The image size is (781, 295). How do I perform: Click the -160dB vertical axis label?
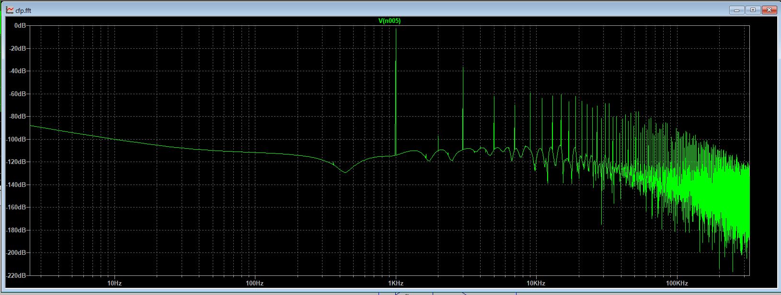[17, 207]
